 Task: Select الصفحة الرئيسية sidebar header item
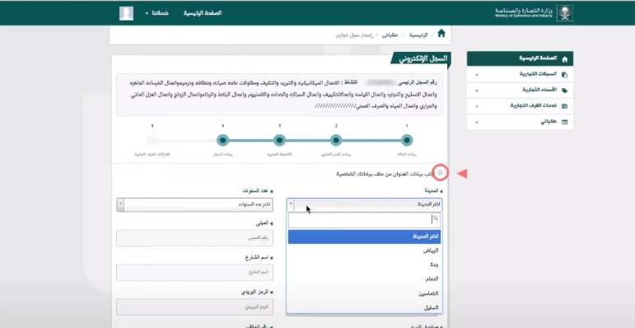pyautogui.click(x=520, y=59)
